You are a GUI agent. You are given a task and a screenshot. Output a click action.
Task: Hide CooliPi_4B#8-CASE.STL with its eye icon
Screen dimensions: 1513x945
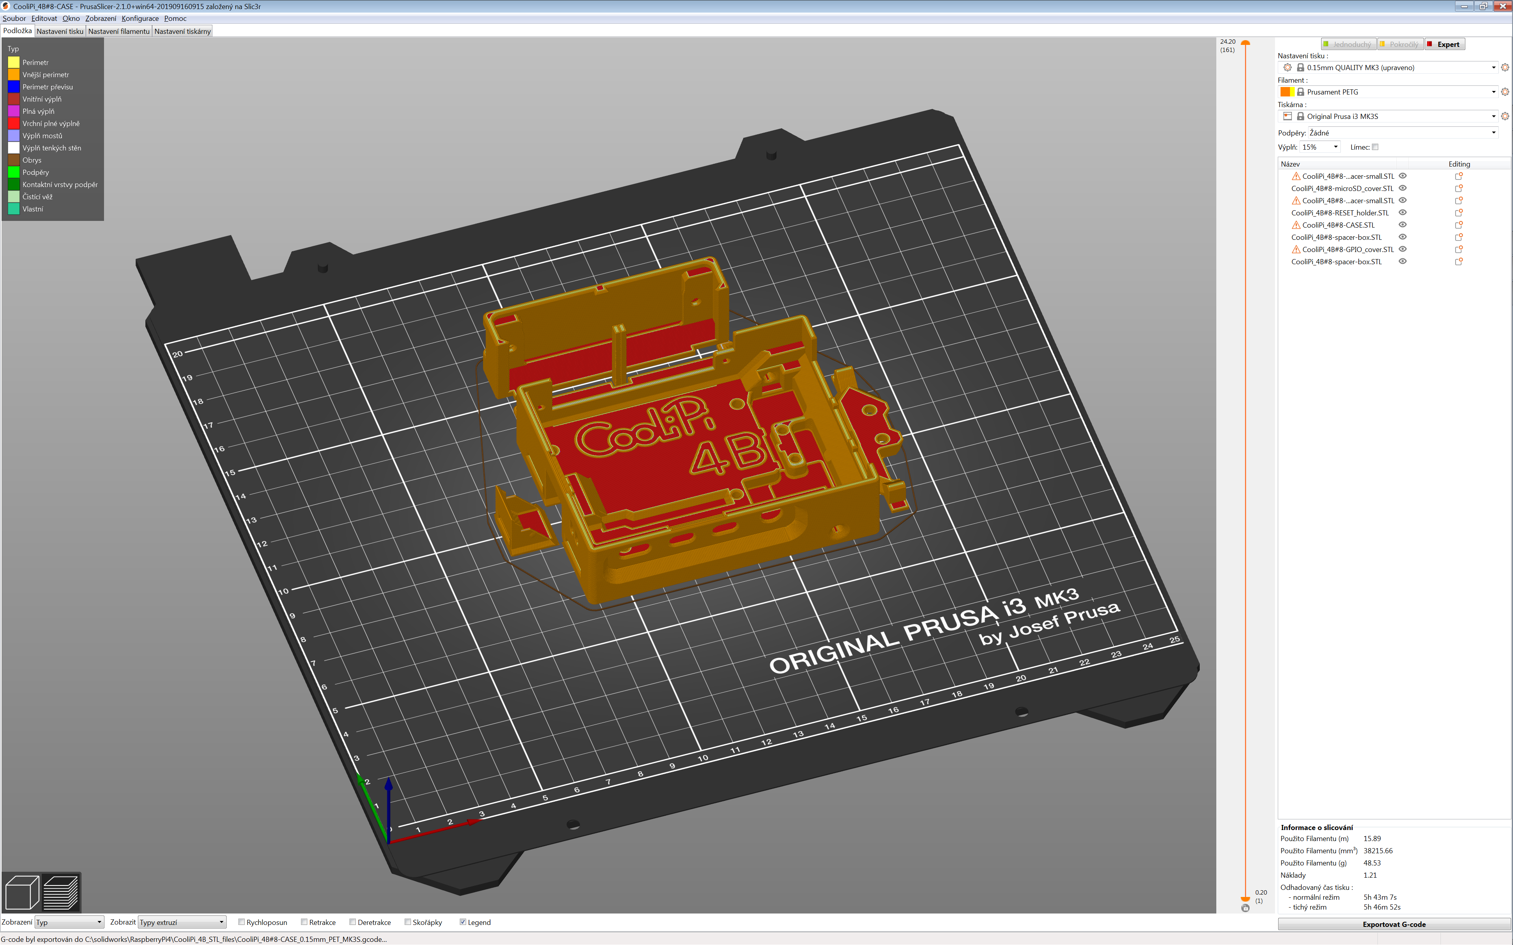[x=1402, y=225]
